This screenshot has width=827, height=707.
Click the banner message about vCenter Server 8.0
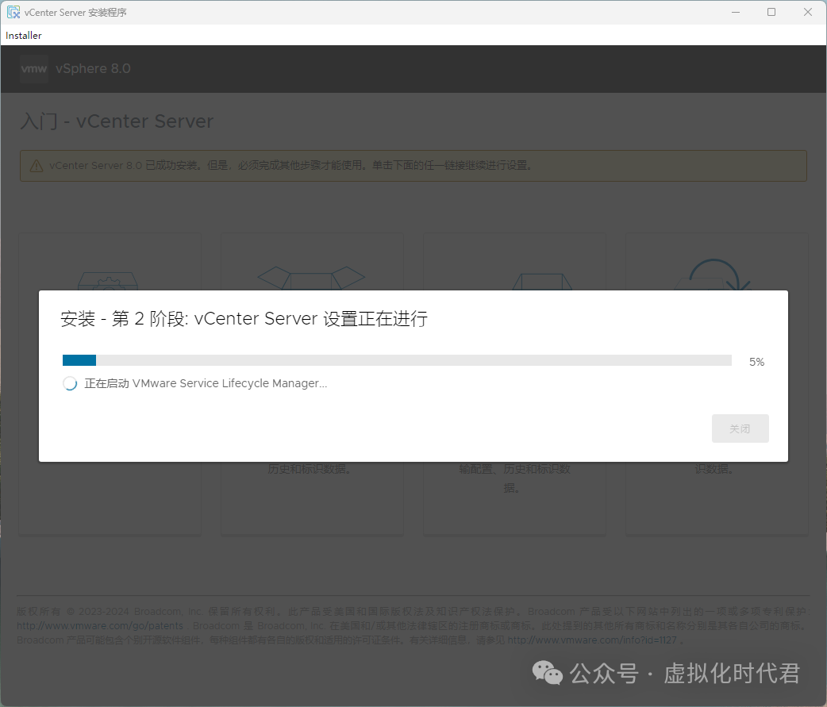pos(290,166)
